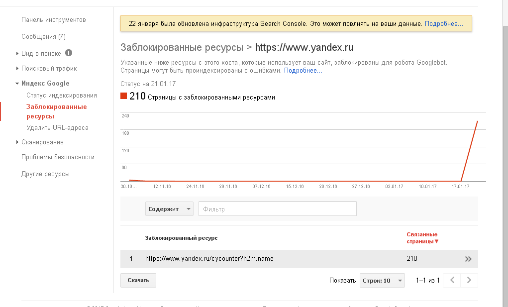This screenshot has width=508, height=307.
Task: Open Подробнее link after Googlebot description
Action: coord(303,70)
